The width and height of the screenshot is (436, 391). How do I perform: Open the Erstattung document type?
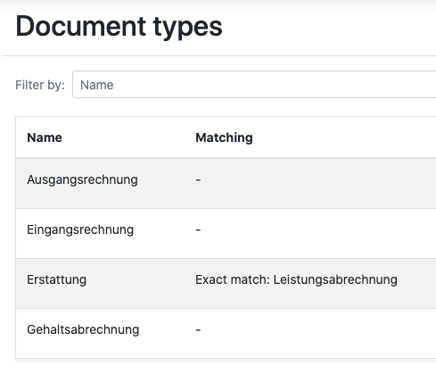(x=56, y=279)
